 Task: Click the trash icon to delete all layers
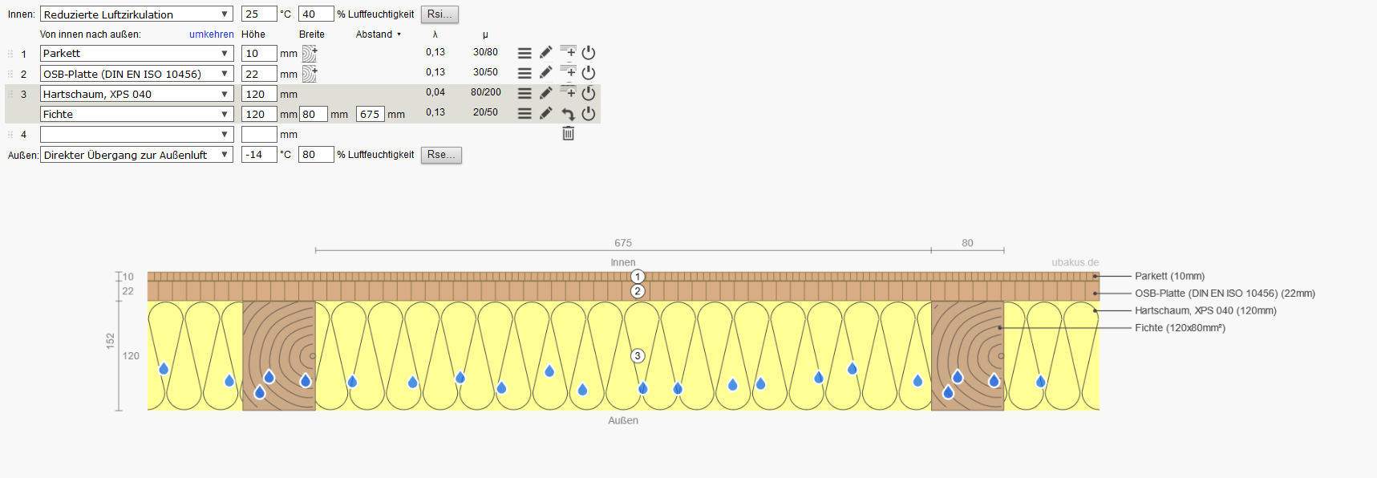click(x=568, y=134)
